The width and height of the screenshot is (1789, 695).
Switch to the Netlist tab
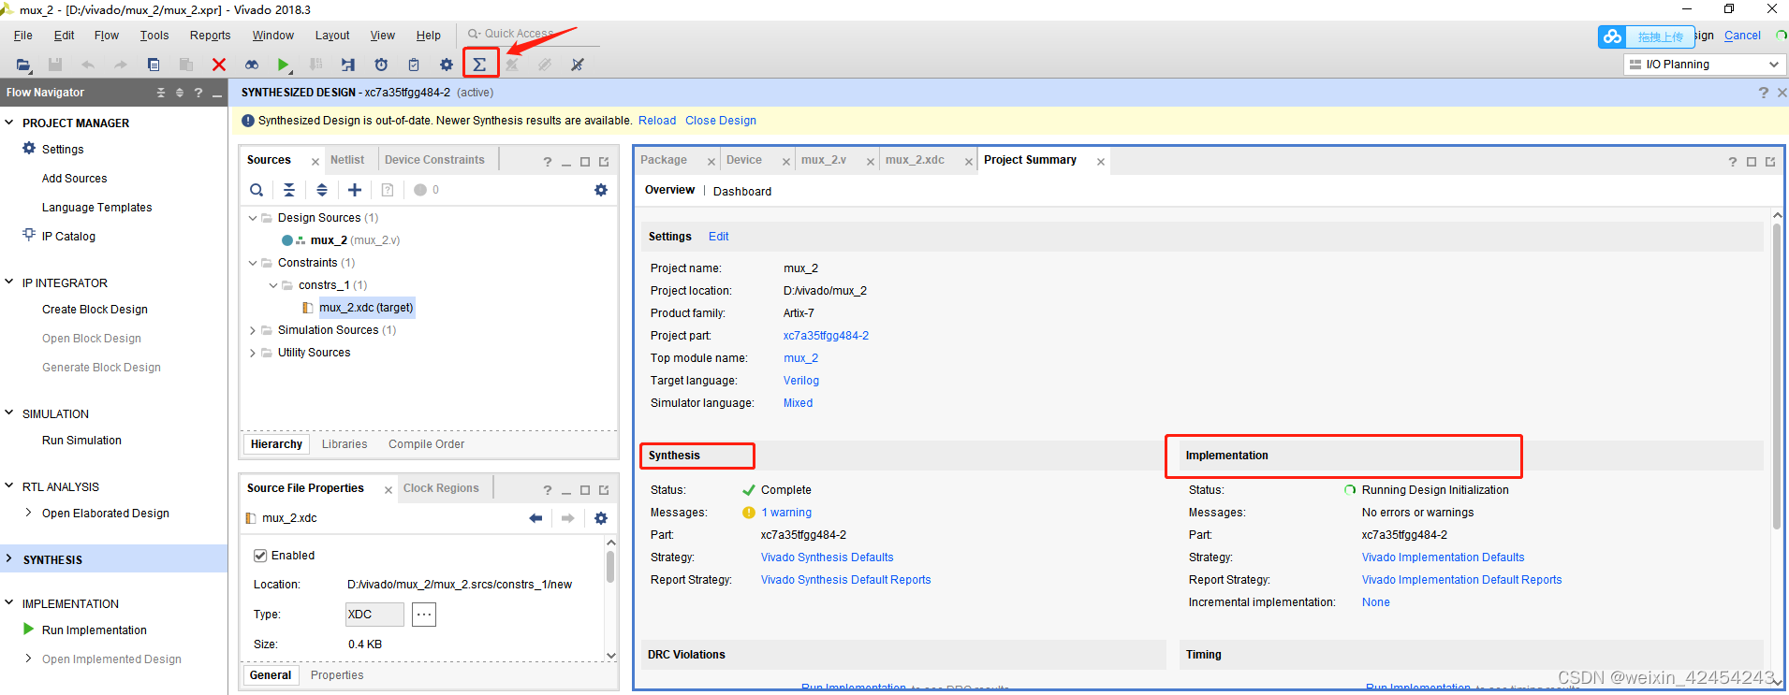[x=347, y=160]
